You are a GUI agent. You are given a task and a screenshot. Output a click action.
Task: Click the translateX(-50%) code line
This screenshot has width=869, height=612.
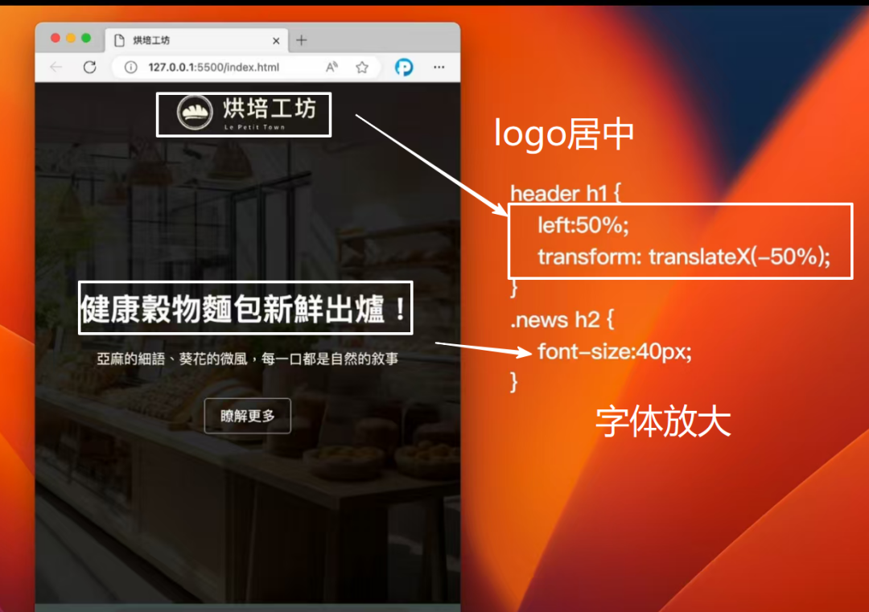pyautogui.click(x=683, y=257)
